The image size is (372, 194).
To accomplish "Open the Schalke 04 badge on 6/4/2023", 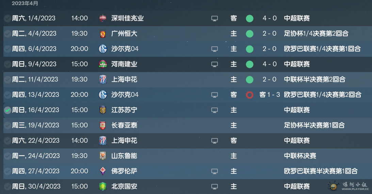I will click(103, 49).
